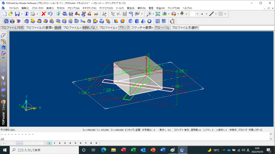Click the printer icon
275x154 pixels.
(32, 14)
